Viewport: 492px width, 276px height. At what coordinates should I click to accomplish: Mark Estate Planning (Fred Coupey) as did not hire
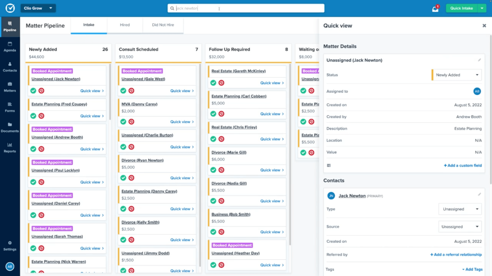(41, 116)
